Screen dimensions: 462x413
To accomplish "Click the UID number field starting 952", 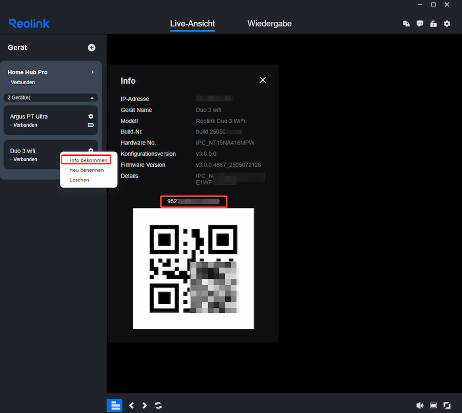I will click(x=194, y=202).
